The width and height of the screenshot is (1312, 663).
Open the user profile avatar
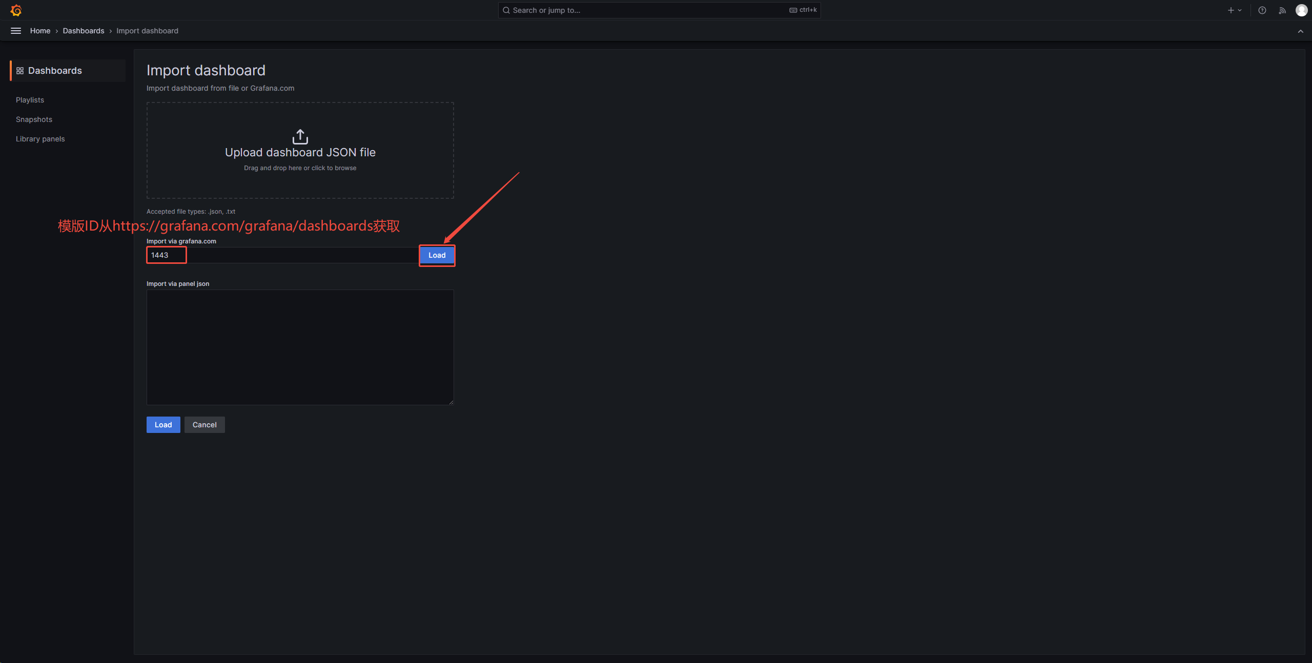1301,10
